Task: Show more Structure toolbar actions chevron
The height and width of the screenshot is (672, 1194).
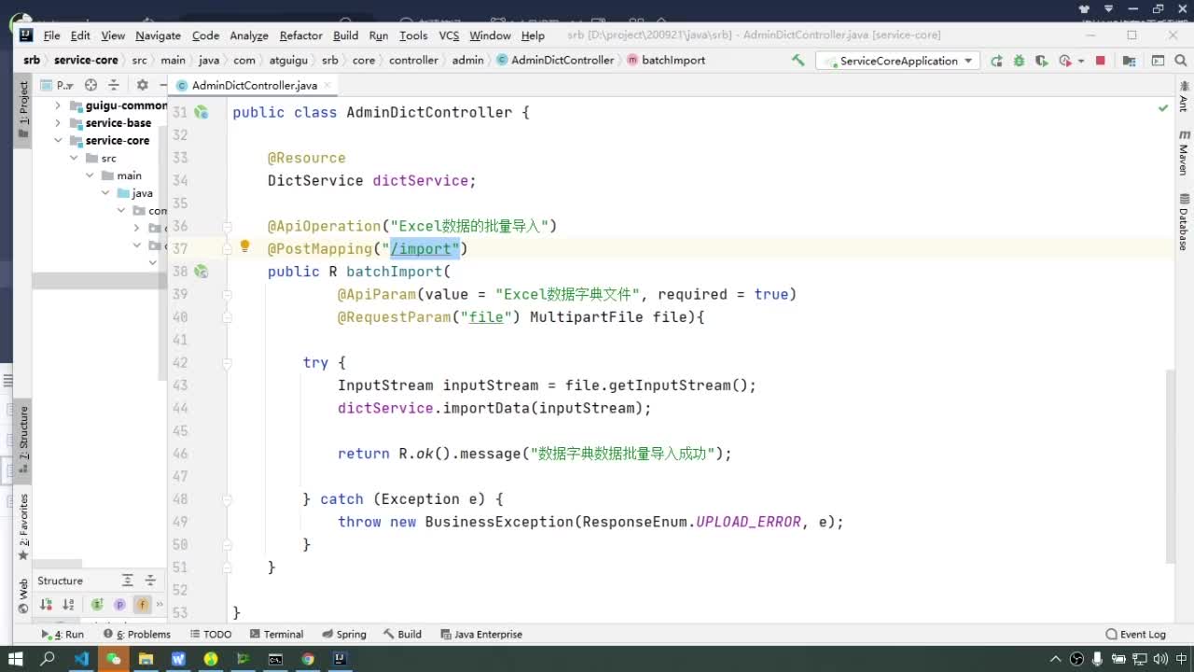Action: [x=160, y=605]
